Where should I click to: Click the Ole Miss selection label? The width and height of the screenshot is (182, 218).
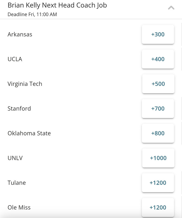pos(19,208)
